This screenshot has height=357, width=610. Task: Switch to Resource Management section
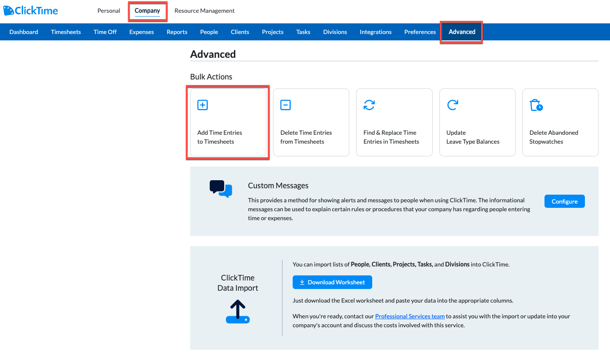(205, 11)
